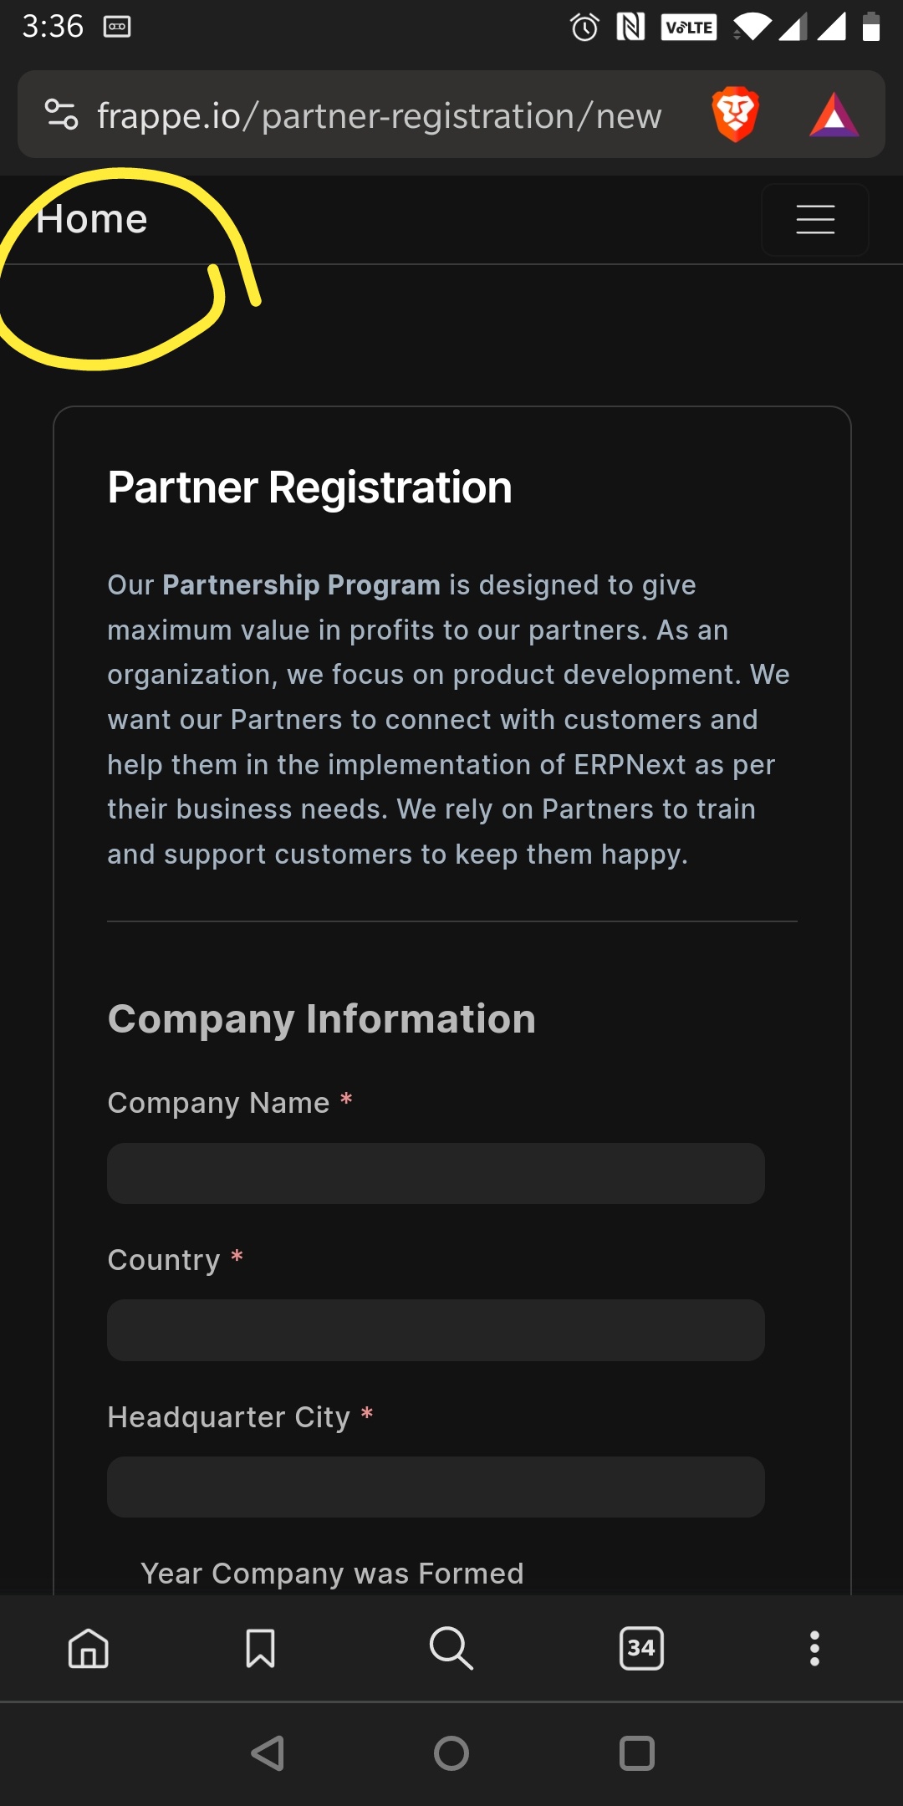Tap the browser home icon in the bottom bar
The height and width of the screenshot is (1806, 903).
click(x=89, y=1648)
